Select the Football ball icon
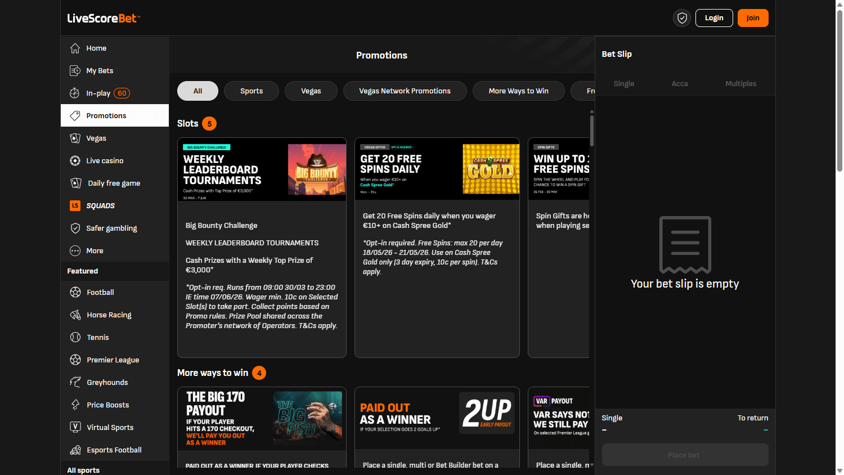 75,292
